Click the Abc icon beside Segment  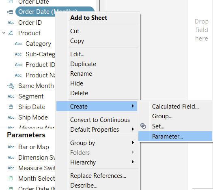(11, 96)
